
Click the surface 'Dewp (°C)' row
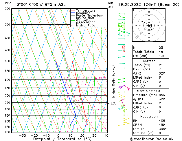click(x=150, y=69)
